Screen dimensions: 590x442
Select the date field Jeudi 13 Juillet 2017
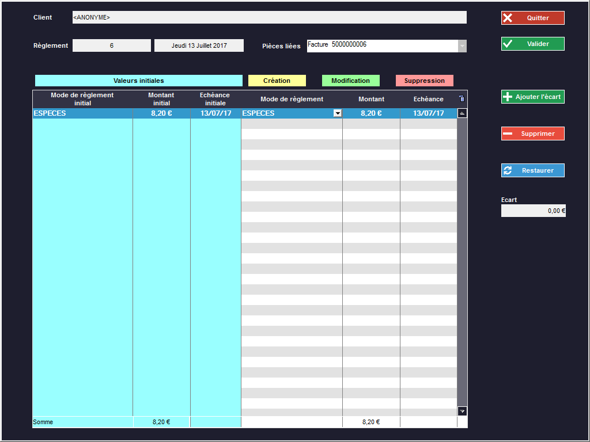[x=199, y=45]
